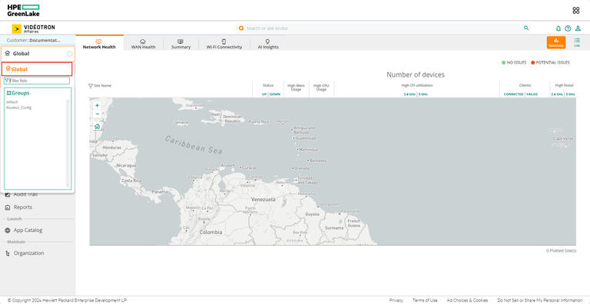Select 2.4 GHz under High CH utilization

tap(409, 94)
